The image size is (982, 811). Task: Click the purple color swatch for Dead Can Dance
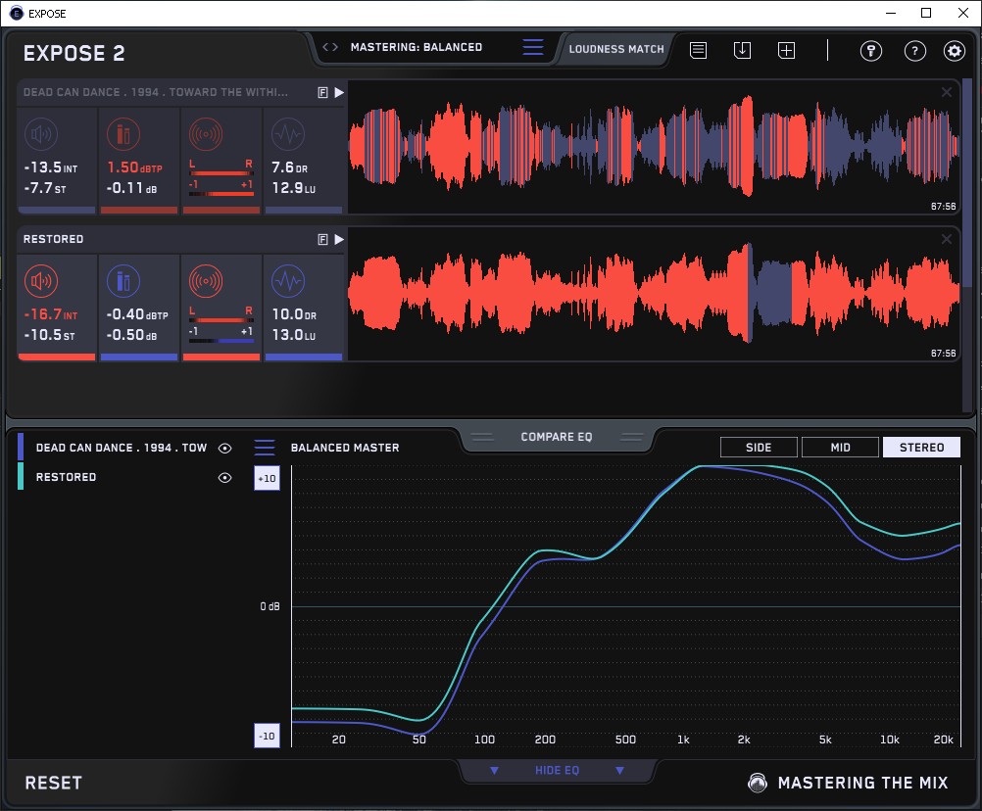21,447
